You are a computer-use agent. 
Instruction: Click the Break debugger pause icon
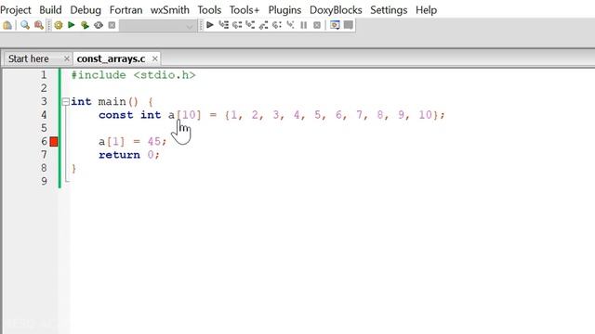(304, 25)
